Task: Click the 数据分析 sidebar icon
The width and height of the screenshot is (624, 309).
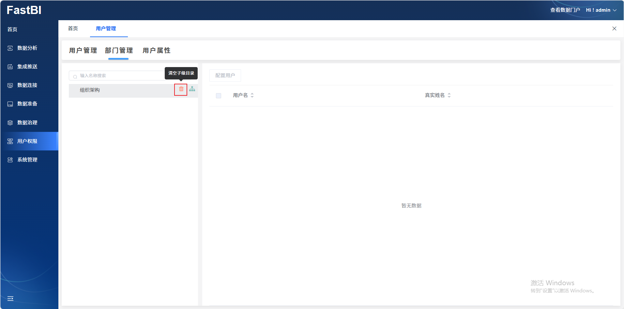Action: [10, 48]
